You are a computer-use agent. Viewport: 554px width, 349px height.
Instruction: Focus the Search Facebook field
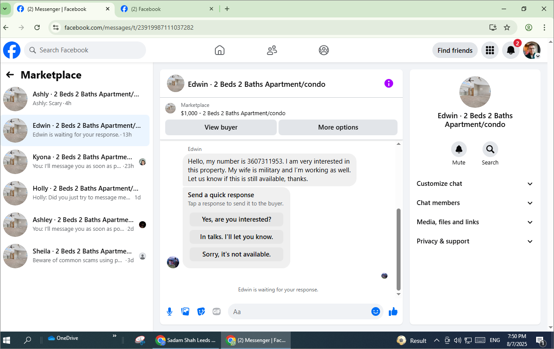(85, 50)
